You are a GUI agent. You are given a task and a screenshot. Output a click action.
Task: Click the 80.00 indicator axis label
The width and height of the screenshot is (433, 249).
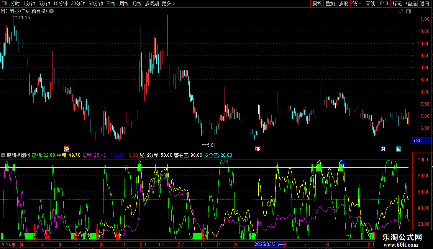[x=423, y=176]
